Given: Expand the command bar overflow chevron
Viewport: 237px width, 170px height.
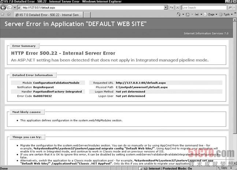Looking at the screenshot, I should (x=235, y=13).
